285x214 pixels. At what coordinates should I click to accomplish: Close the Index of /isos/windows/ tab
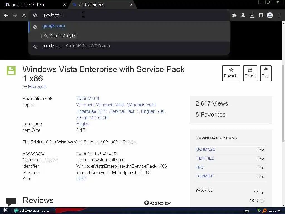[x=65, y=5]
